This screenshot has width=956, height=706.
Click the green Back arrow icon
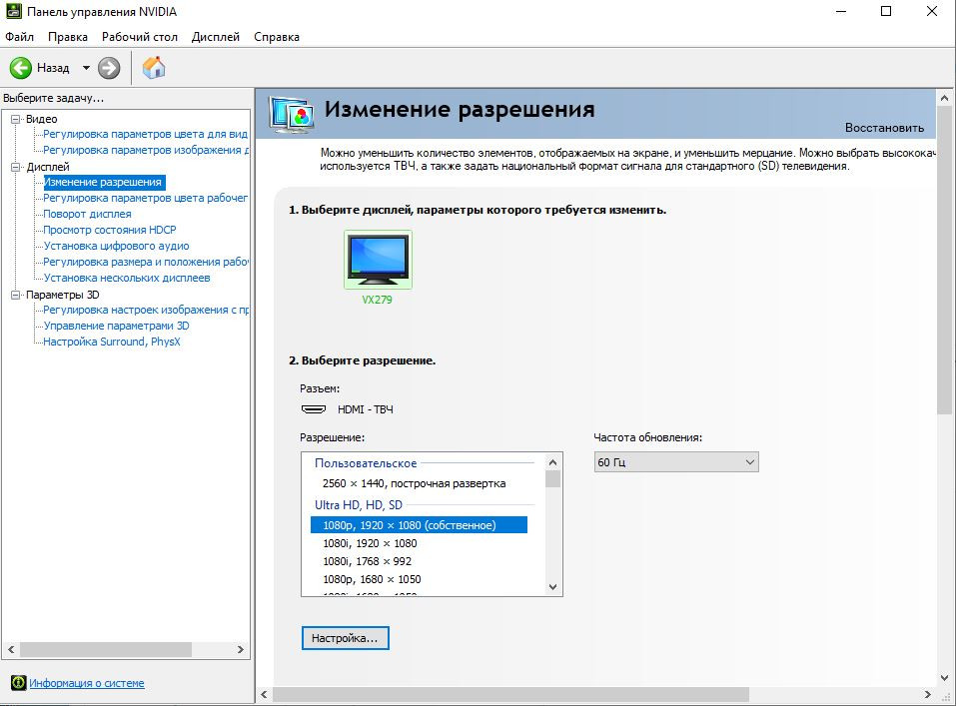point(21,68)
